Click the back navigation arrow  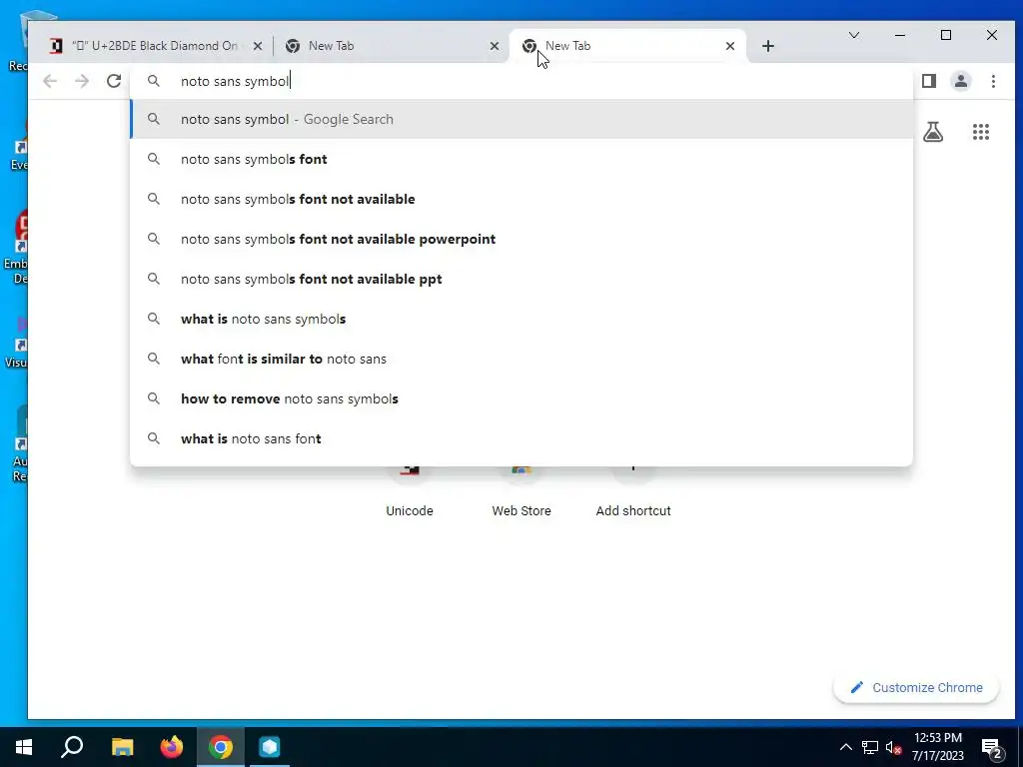point(50,81)
